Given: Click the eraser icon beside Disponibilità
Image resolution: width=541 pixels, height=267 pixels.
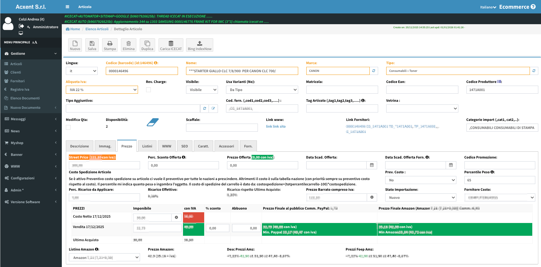Looking at the screenshot, I should tap(152, 123).
